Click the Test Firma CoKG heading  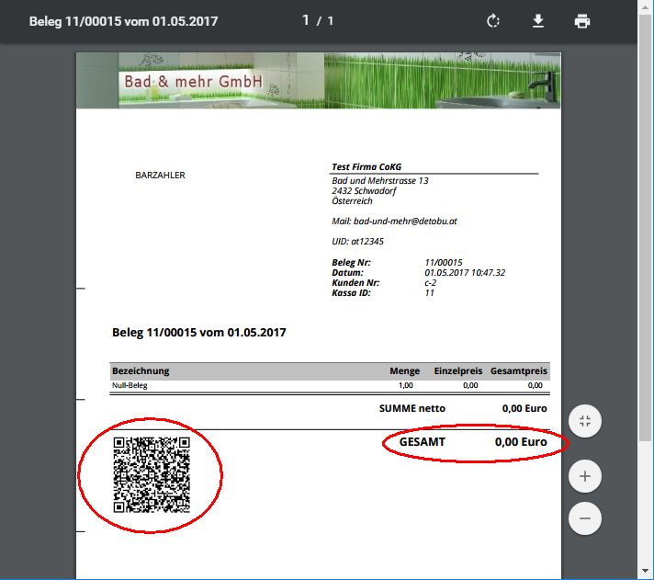(x=366, y=167)
